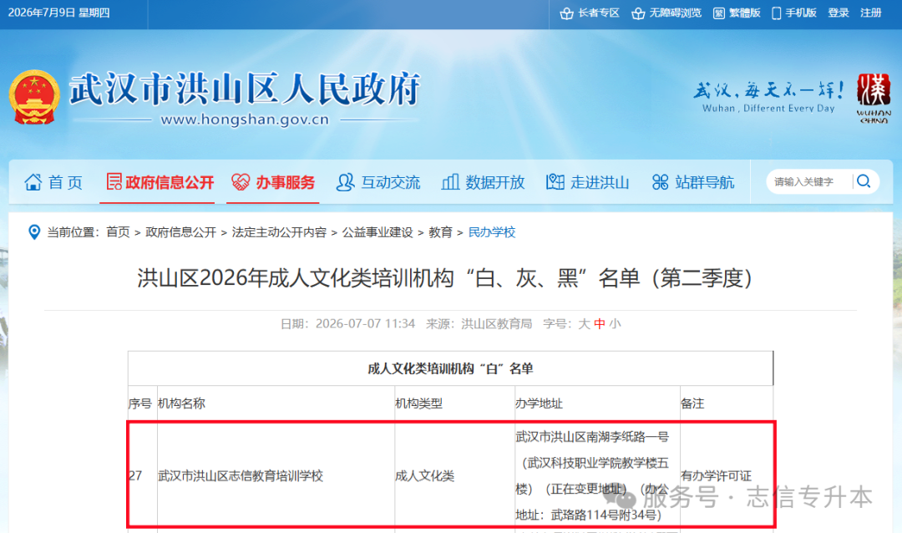Open the 政府信息公开 menu
This screenshot has height=533, width=902.
[x=160, y=182]
